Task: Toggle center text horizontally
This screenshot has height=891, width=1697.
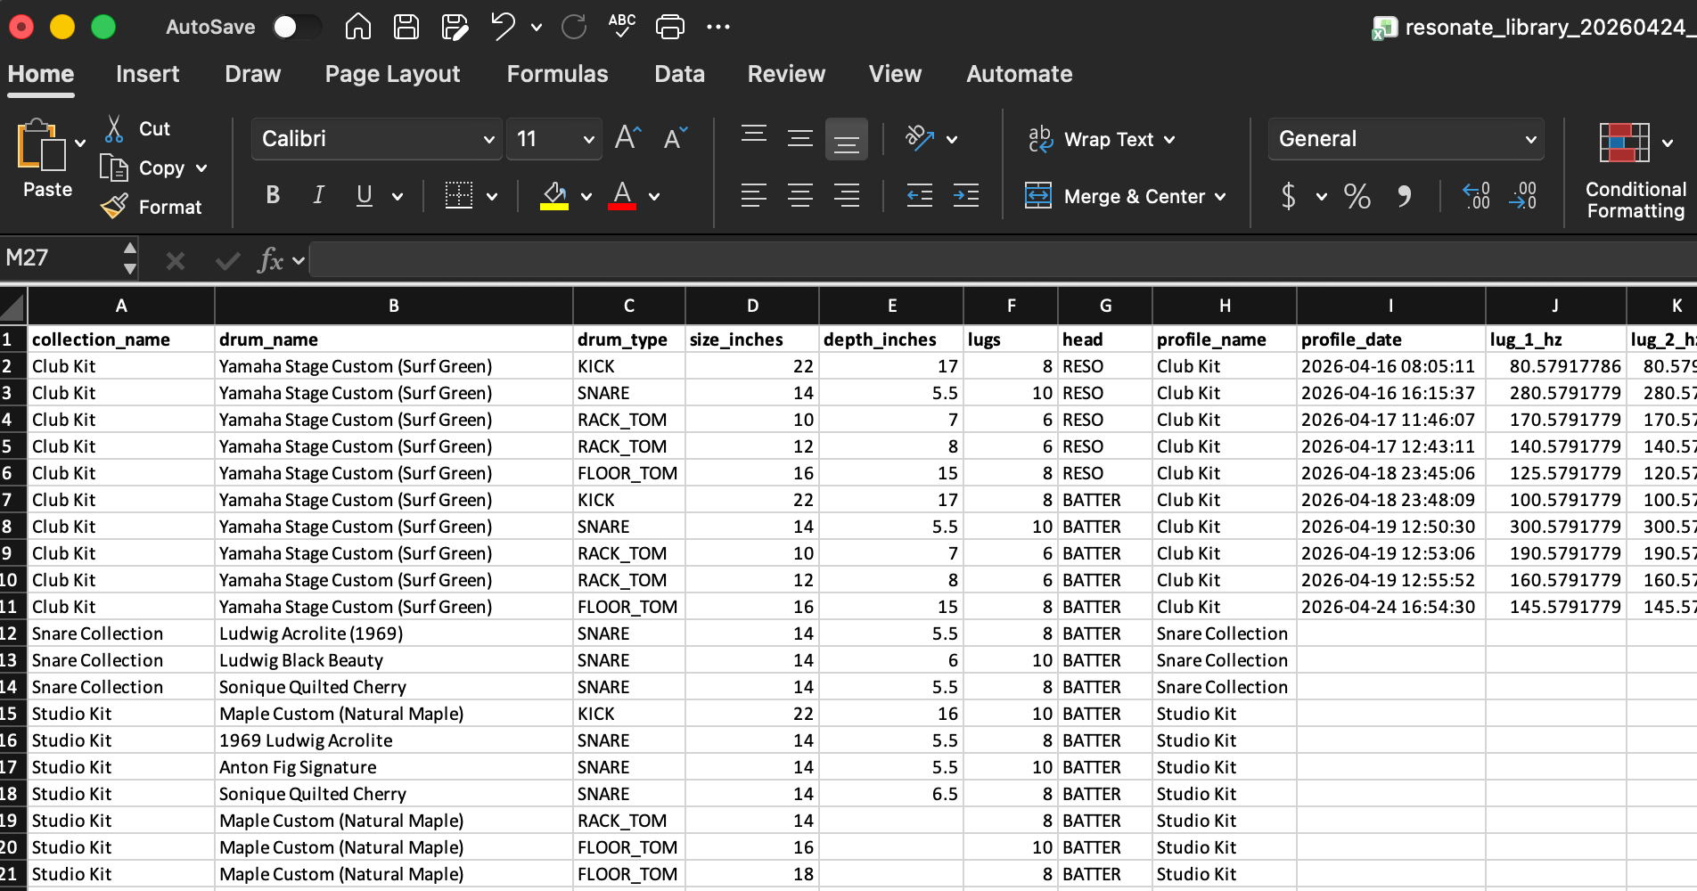Action: click(x=800, y=195)
